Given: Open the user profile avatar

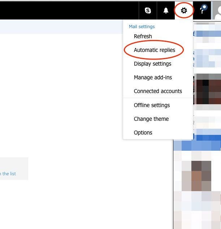Looking at the screenshot, I should tap(217, 10).
